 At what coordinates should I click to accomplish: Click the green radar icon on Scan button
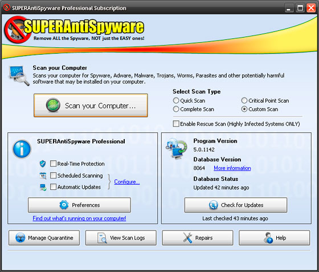pos(53,105)
